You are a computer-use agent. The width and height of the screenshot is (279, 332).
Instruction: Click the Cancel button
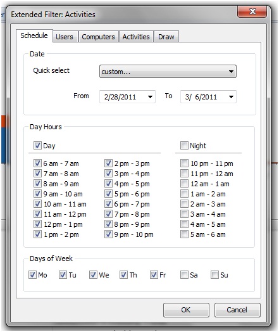(x=237, y=310)
